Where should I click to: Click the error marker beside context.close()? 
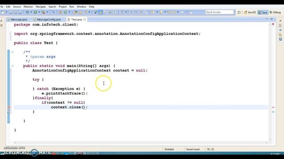tap(8, 107)
